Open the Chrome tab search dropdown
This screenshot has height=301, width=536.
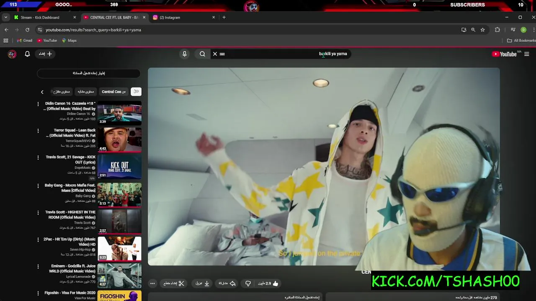[x=5, y=17]
